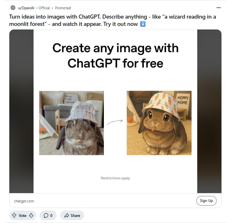Open comments with the speech bubble icon

tap(46, 215)
